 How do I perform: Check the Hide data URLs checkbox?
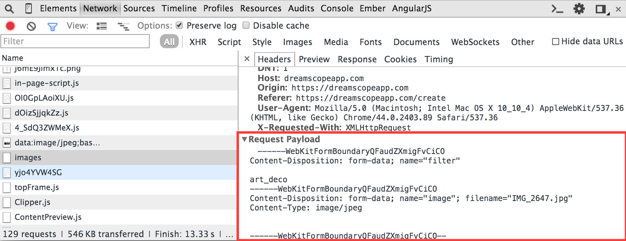click(x=556, y=42)
